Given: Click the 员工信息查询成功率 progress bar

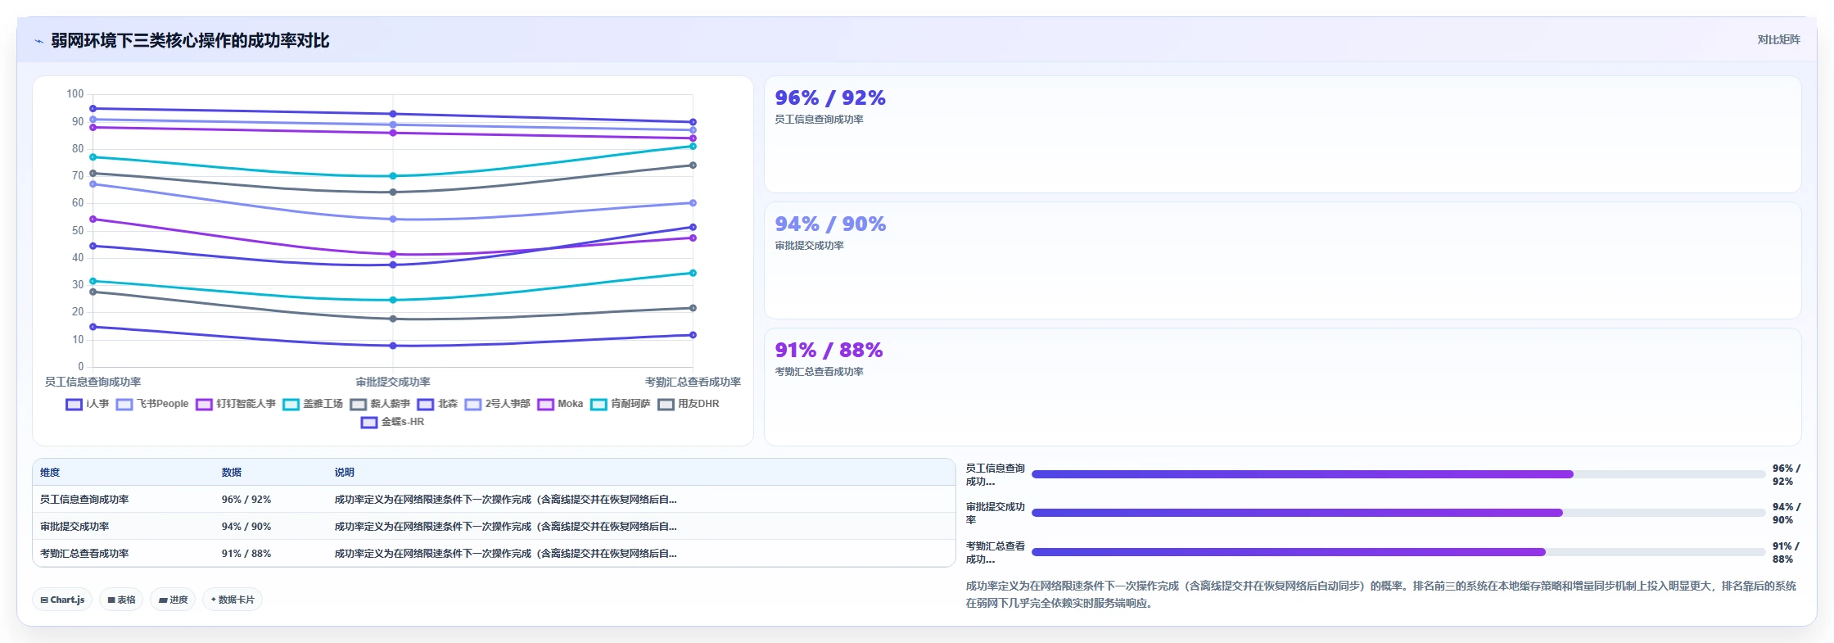Looking at the screenshot, I should [x=1398, y=474].
